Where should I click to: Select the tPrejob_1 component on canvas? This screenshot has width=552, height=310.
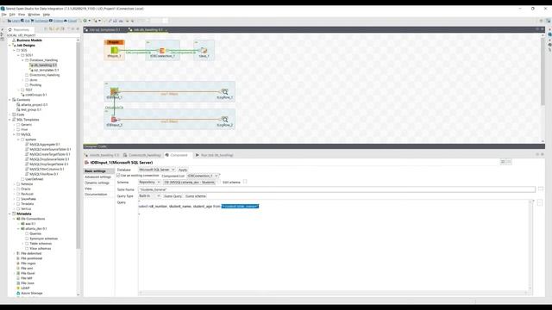(x=114, y=51)
